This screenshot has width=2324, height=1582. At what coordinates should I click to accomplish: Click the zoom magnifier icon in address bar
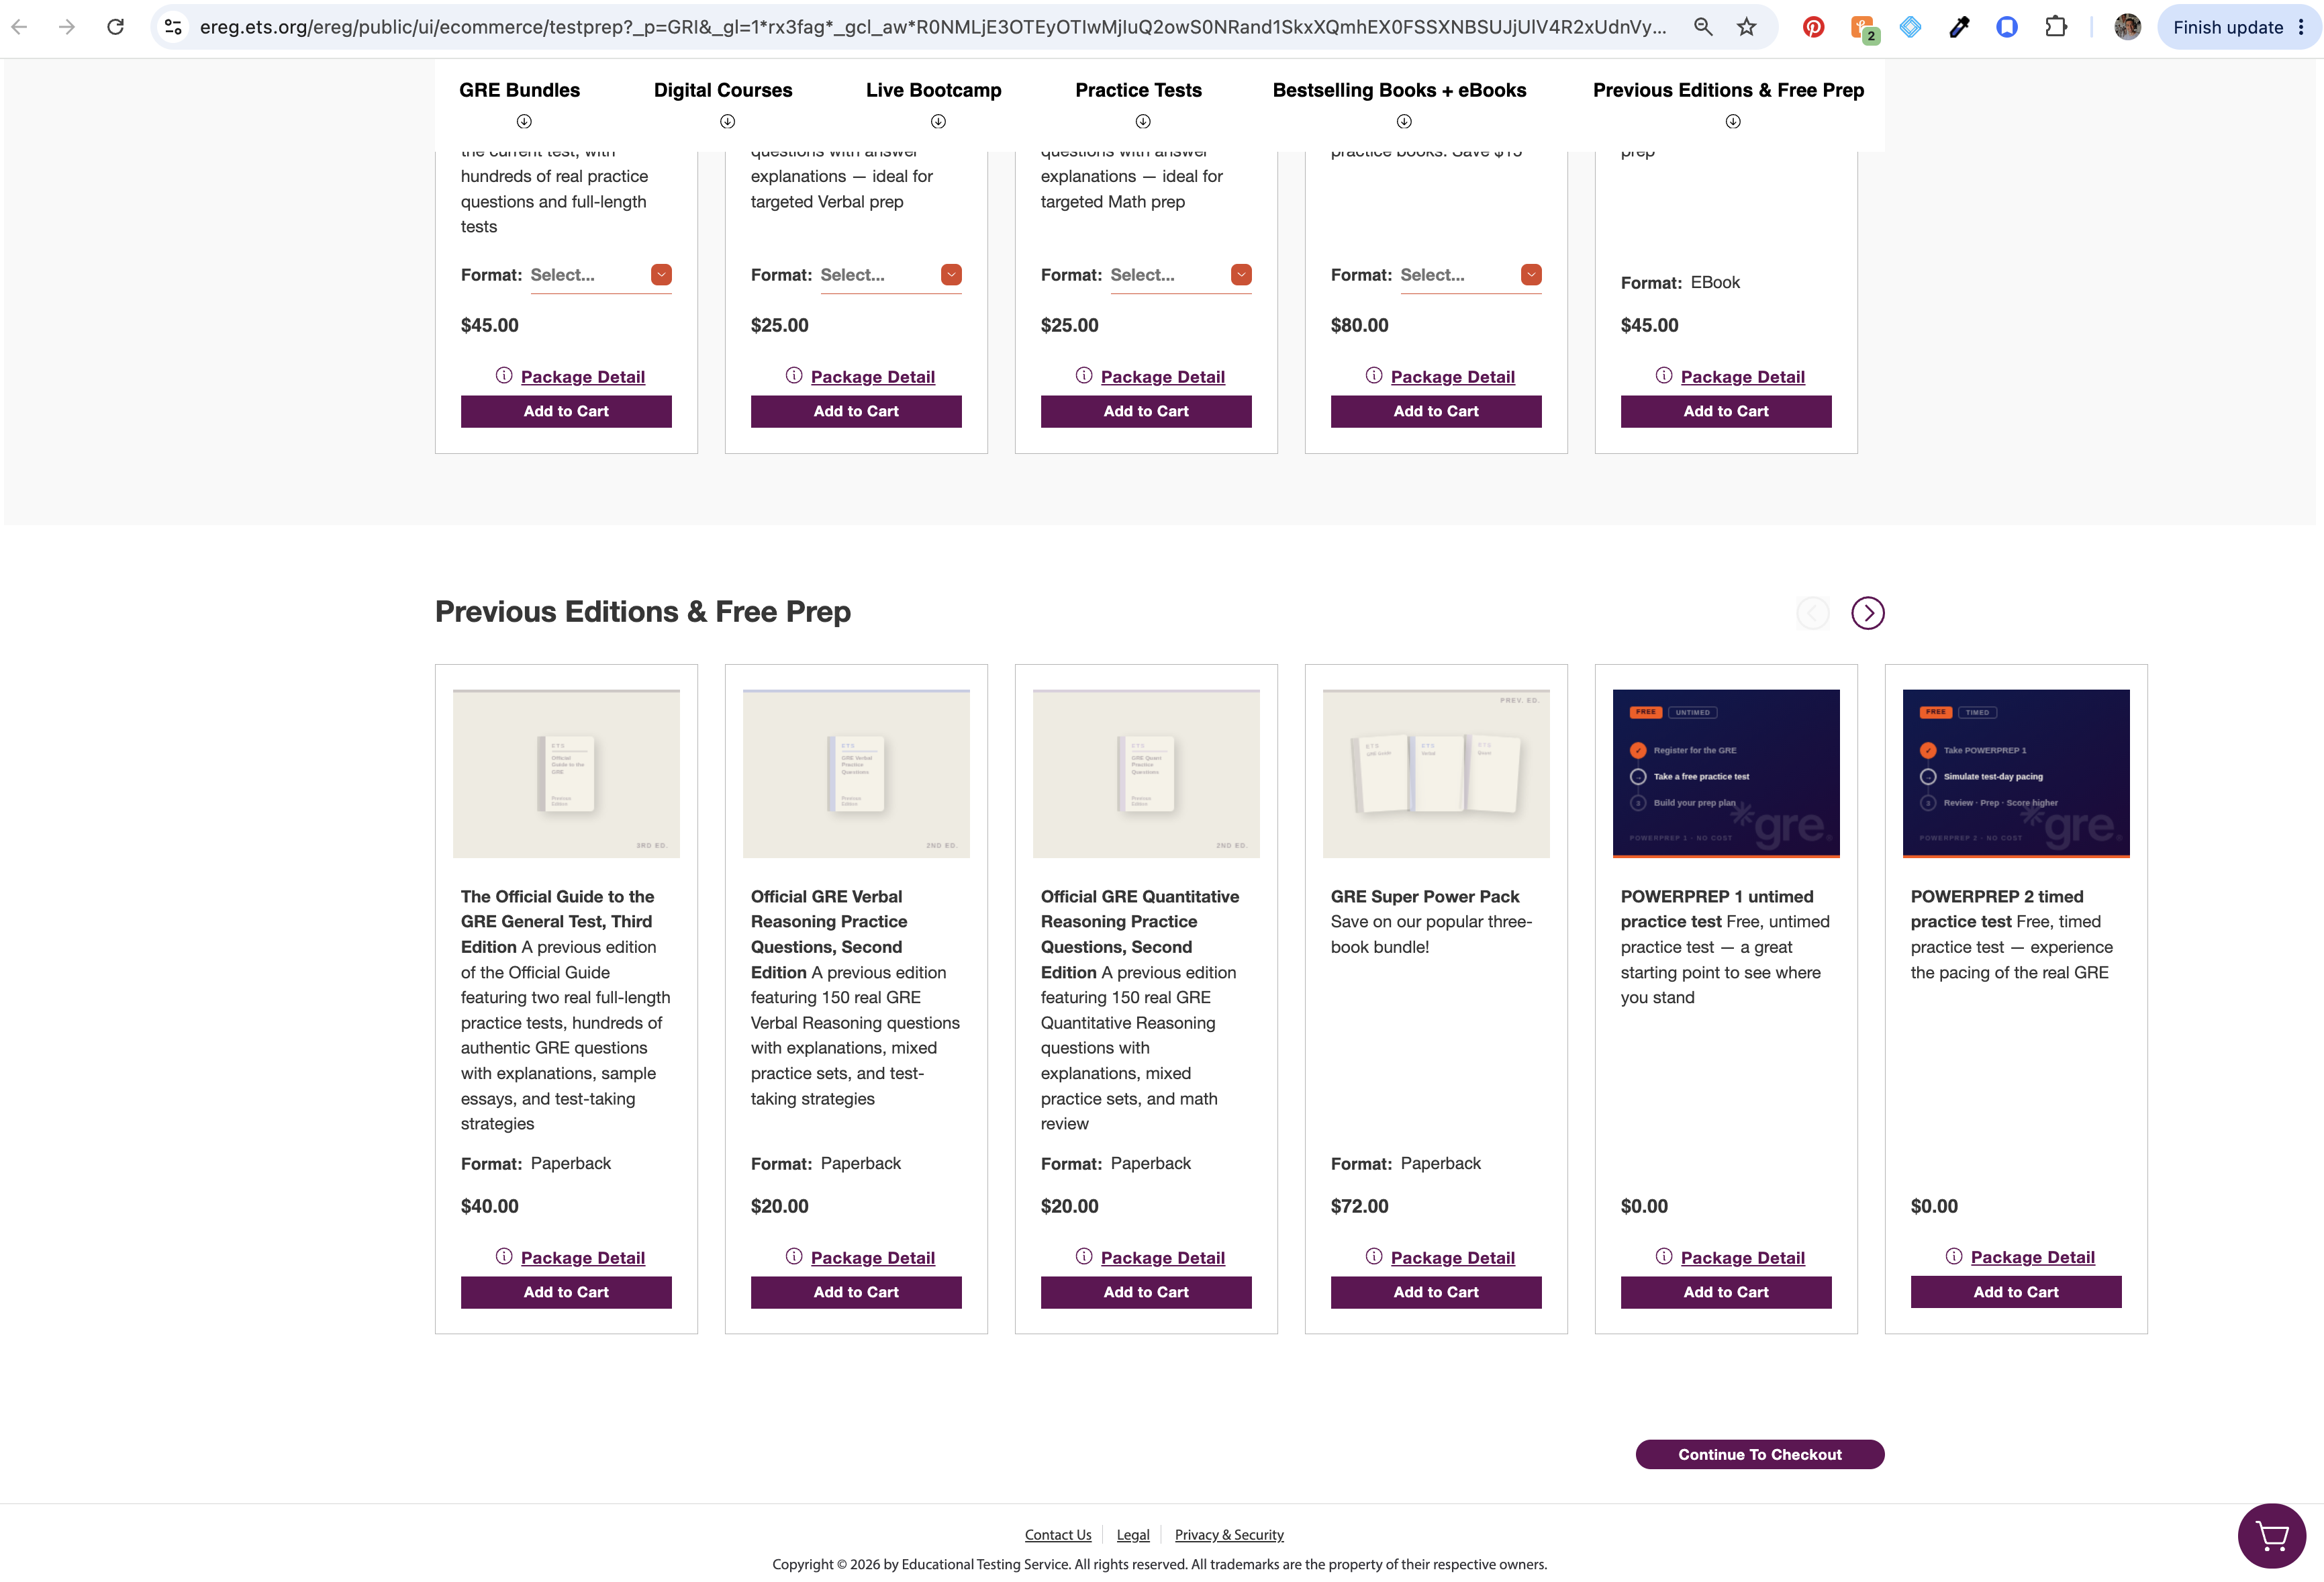pyautogui.click(x=1703, y=27)
